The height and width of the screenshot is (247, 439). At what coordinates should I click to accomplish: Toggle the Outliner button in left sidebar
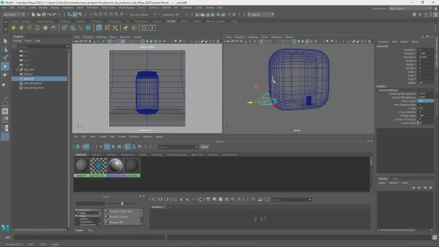click(x=5, y=137)
